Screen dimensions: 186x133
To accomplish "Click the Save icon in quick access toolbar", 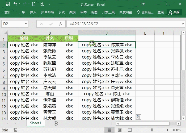I will click(8, 4).
